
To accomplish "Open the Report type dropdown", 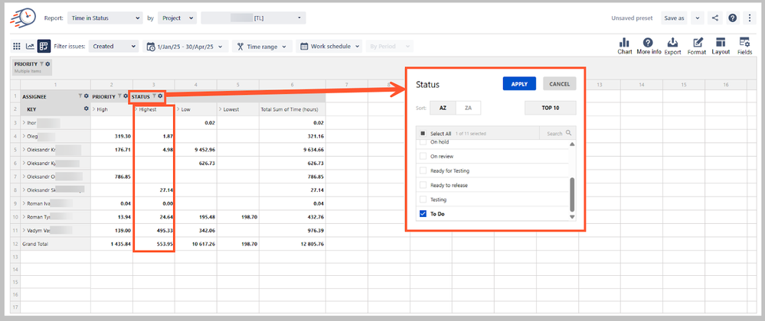I will click(x=105, y=18).
